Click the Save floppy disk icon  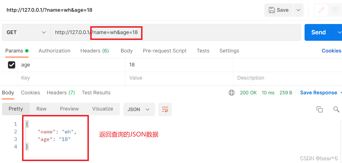(x=272, y=10)
